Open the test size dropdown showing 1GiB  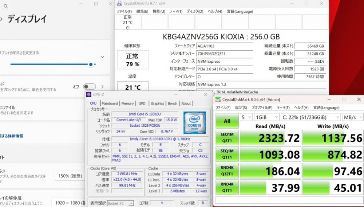pos(267,117)
